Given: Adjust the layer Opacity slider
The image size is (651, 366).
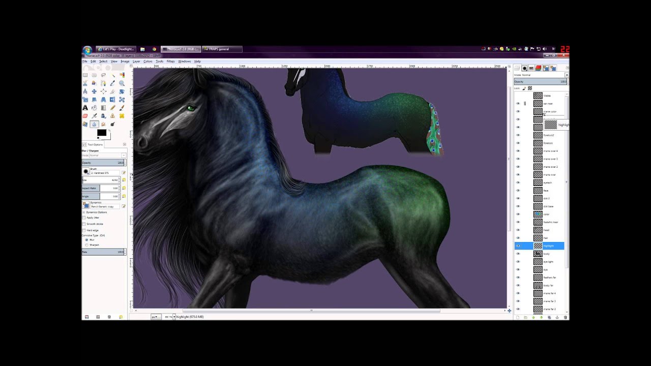Looking at the screenshot, I should tap(540, 81).
